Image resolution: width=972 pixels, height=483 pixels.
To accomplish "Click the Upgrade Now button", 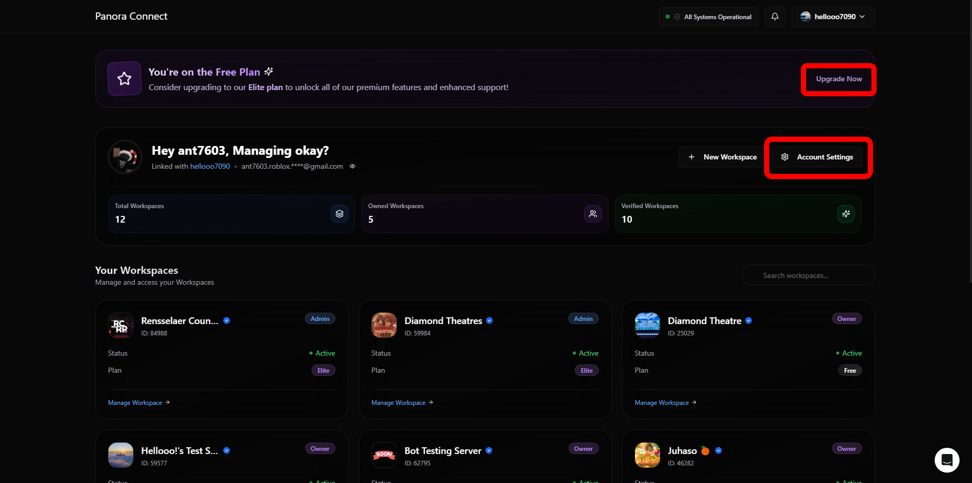I will 838,79.
